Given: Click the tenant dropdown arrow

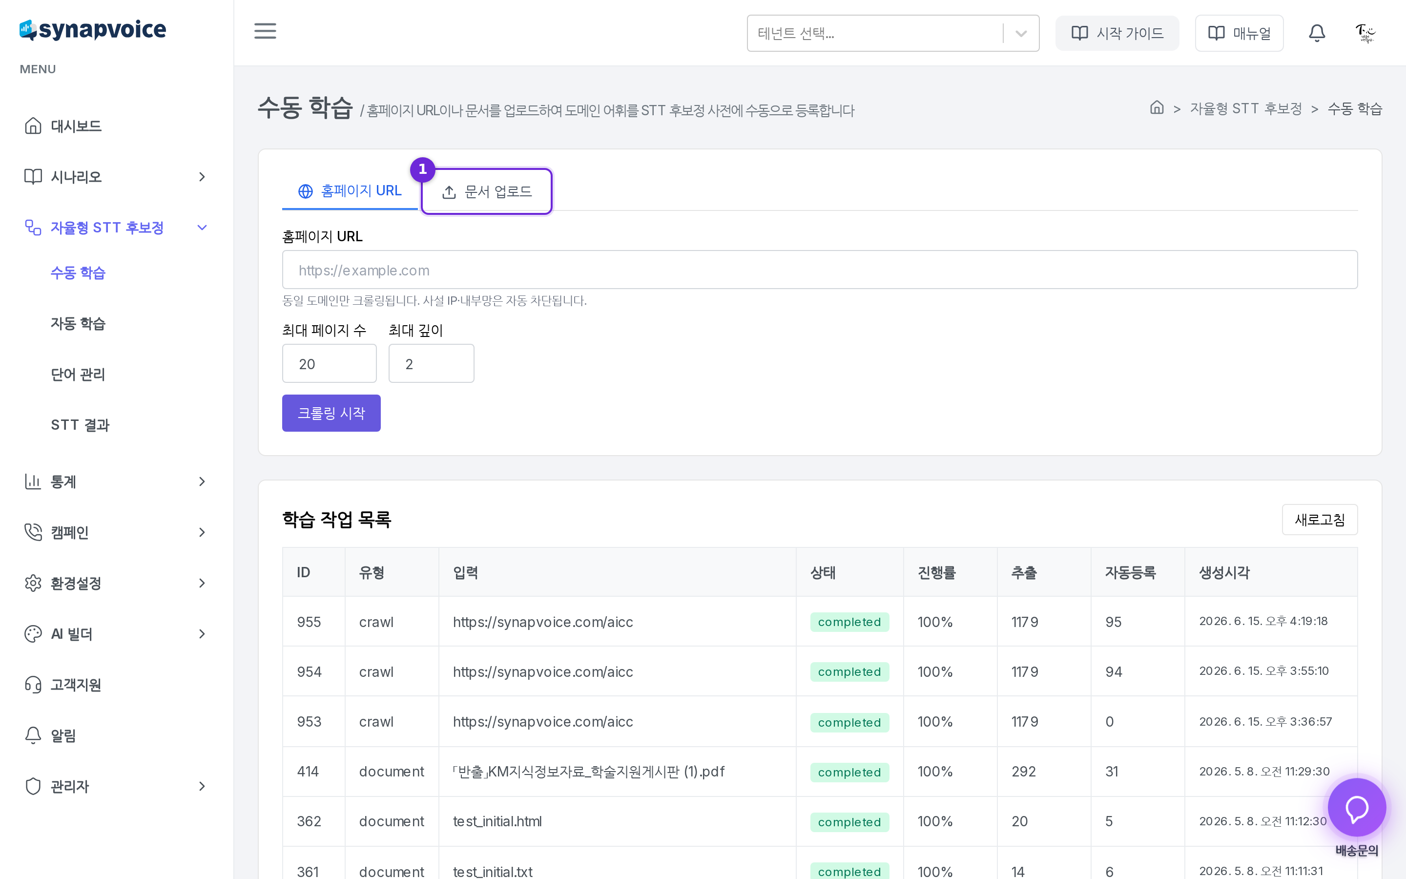Looking at the screenshot, I should (1021, 33).
